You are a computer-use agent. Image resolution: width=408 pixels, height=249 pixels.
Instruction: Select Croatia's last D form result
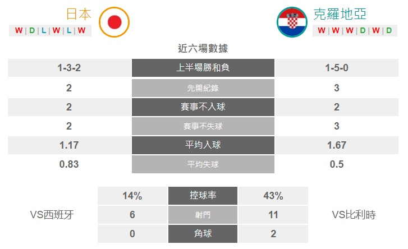(389, 30)
